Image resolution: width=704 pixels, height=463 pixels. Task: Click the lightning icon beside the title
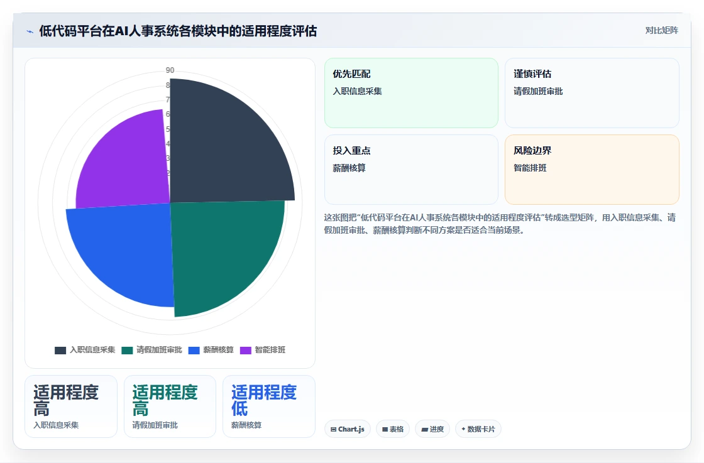(30, 31)
